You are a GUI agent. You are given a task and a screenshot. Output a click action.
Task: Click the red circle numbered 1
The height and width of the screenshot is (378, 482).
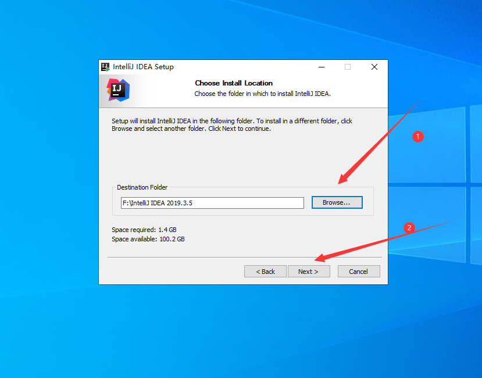pos(417,137)
